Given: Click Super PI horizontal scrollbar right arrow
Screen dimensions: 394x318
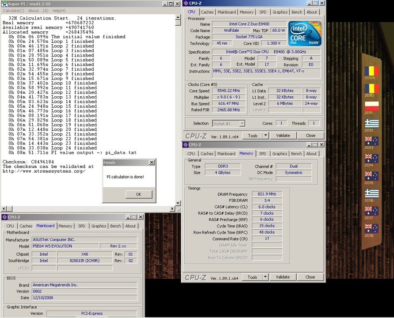Looking at the screenshot, I should coord(172,209).
